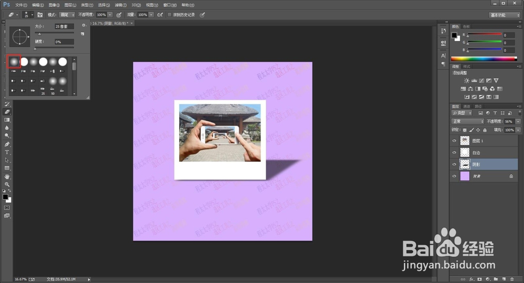Screen dimensions: 524x283
Task: Switch to the 样式 styles tab
Action: (x=467, y=66)
